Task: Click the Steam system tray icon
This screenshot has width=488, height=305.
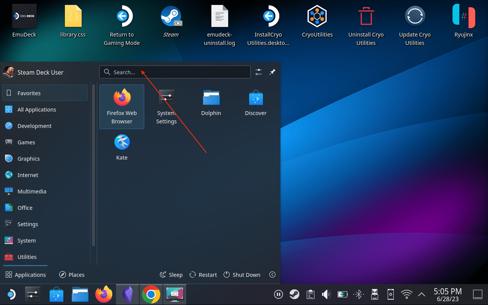Action: (x=294, y=294)
